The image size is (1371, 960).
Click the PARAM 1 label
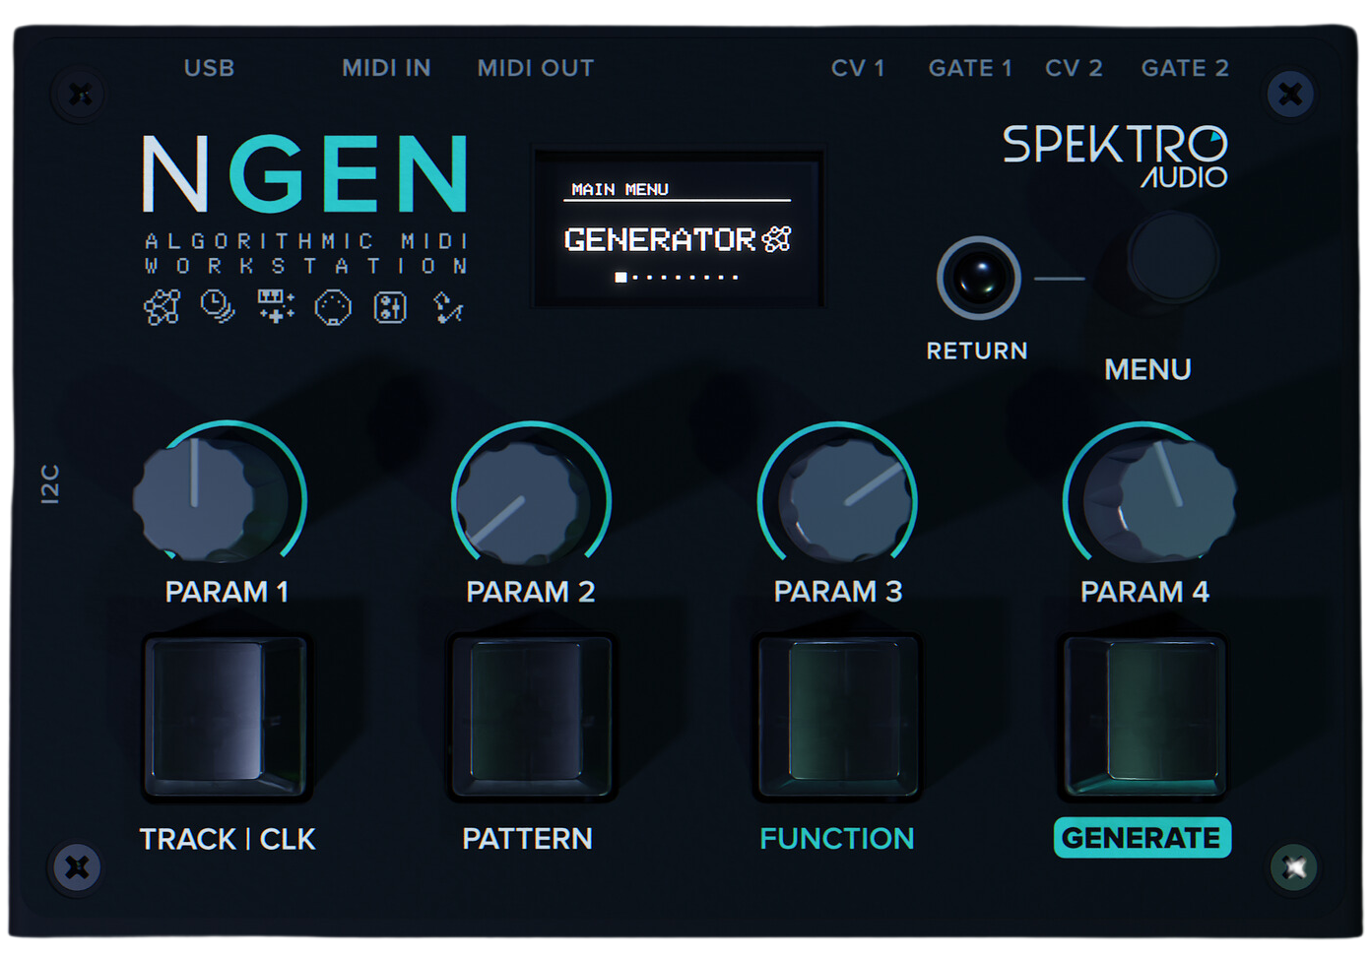pyautogui.click(x=227, y=592)
